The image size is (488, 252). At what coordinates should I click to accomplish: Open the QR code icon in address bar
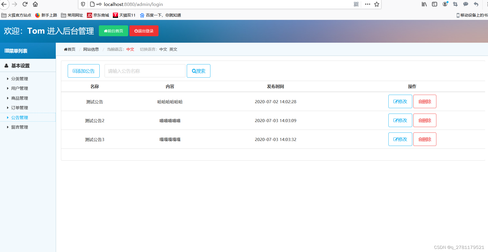pos(356,4)
